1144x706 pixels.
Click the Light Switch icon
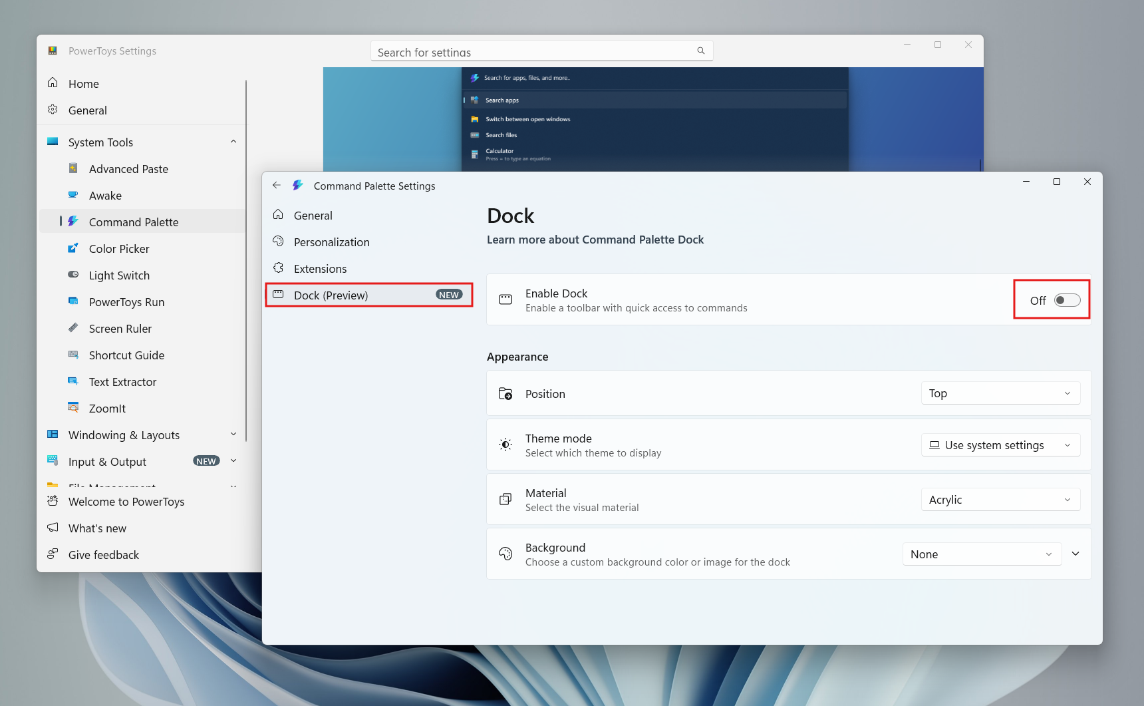point(73,275)
